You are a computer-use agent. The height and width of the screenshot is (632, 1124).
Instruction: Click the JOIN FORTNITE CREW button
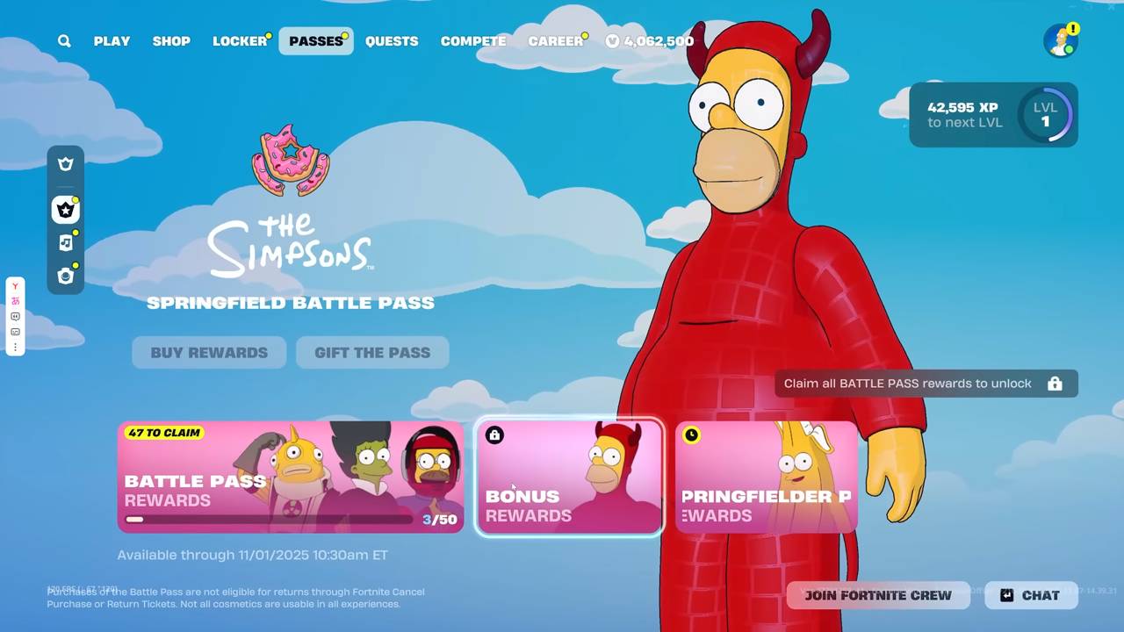coord(878,595)
